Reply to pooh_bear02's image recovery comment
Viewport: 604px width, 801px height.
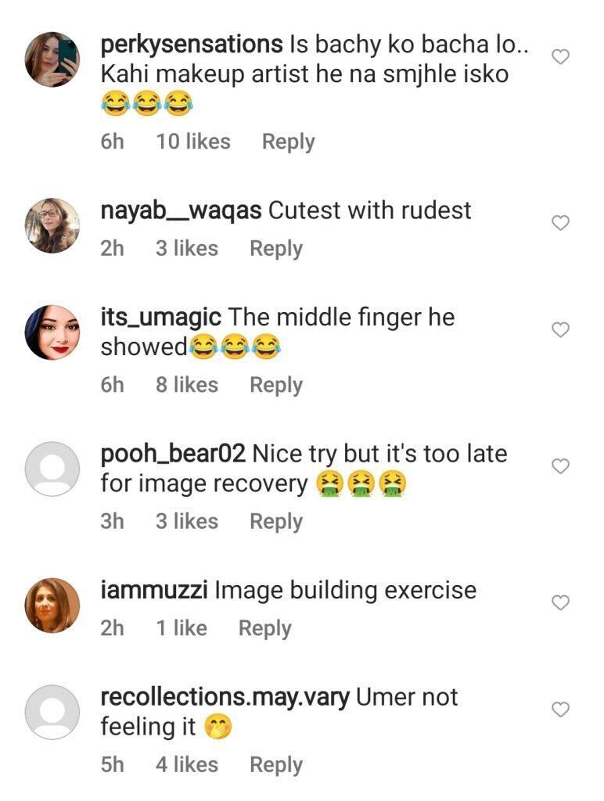276,522
